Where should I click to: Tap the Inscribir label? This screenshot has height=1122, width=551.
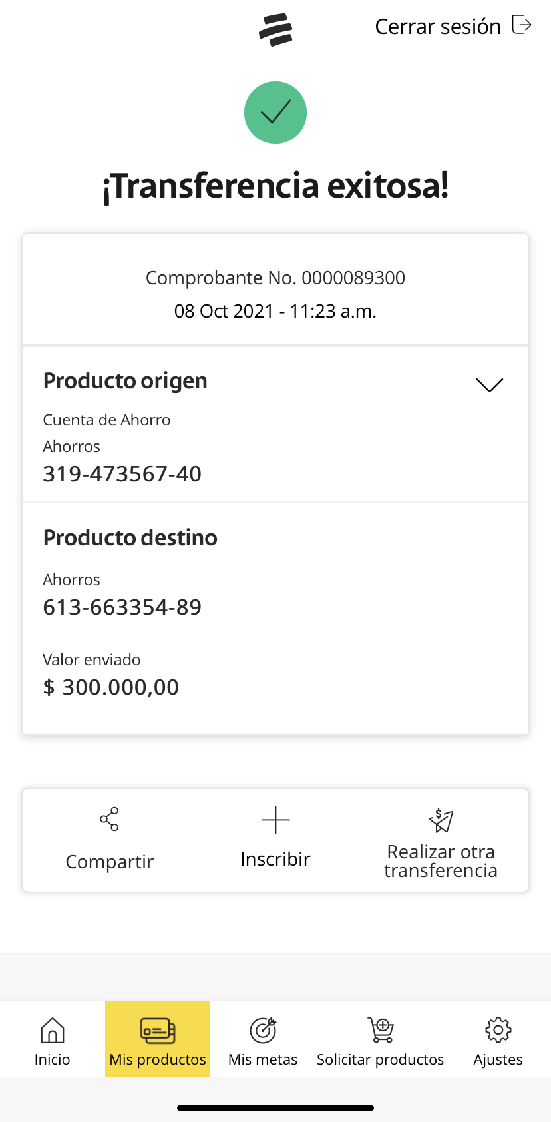click(275, 859)
